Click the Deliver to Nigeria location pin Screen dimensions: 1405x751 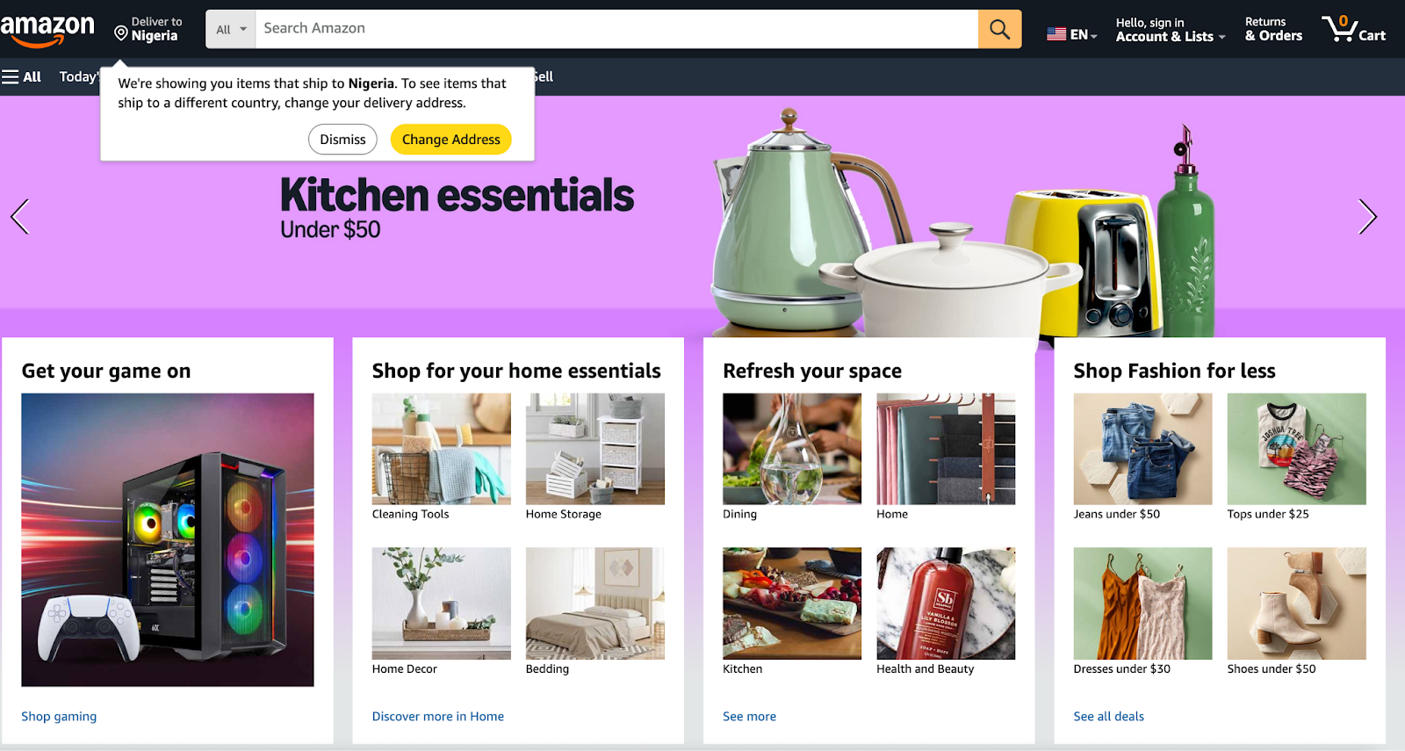pos(121,32)
